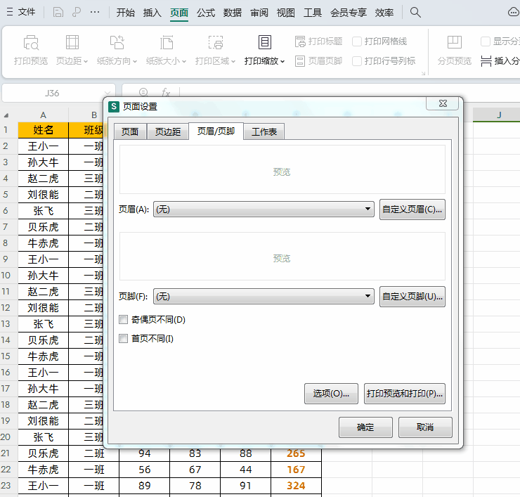
Task: Click the Print Preview (打印预览) icon
Action: coord(31,43)
